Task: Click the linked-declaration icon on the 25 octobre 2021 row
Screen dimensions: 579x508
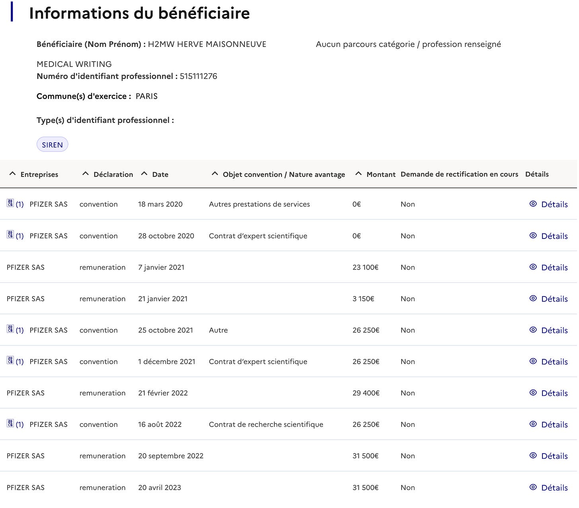Action: [x=10, y=329]
